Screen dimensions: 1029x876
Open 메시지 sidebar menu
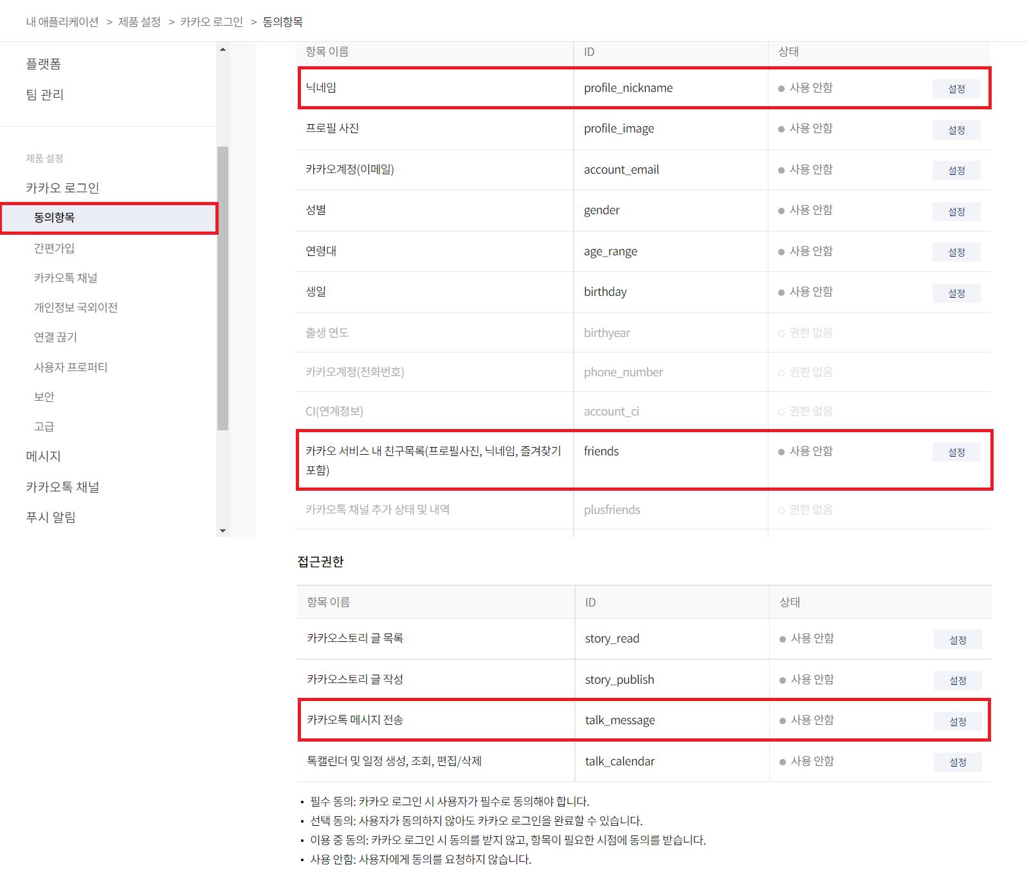43,456
